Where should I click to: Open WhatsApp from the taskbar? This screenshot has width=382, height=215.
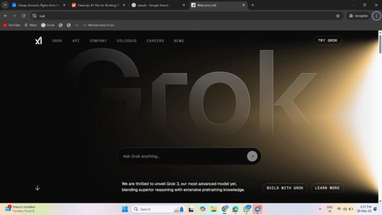247,209
